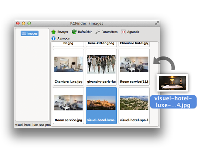Click the green Rafraîchir refresh icon
The height and width of the screenshot is (148, 197).
point(74,32)
